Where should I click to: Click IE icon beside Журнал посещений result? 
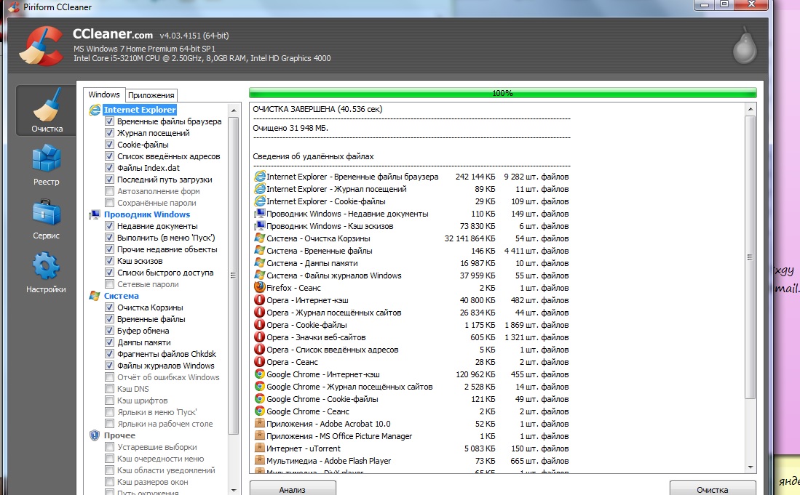[x=260, y=189]
